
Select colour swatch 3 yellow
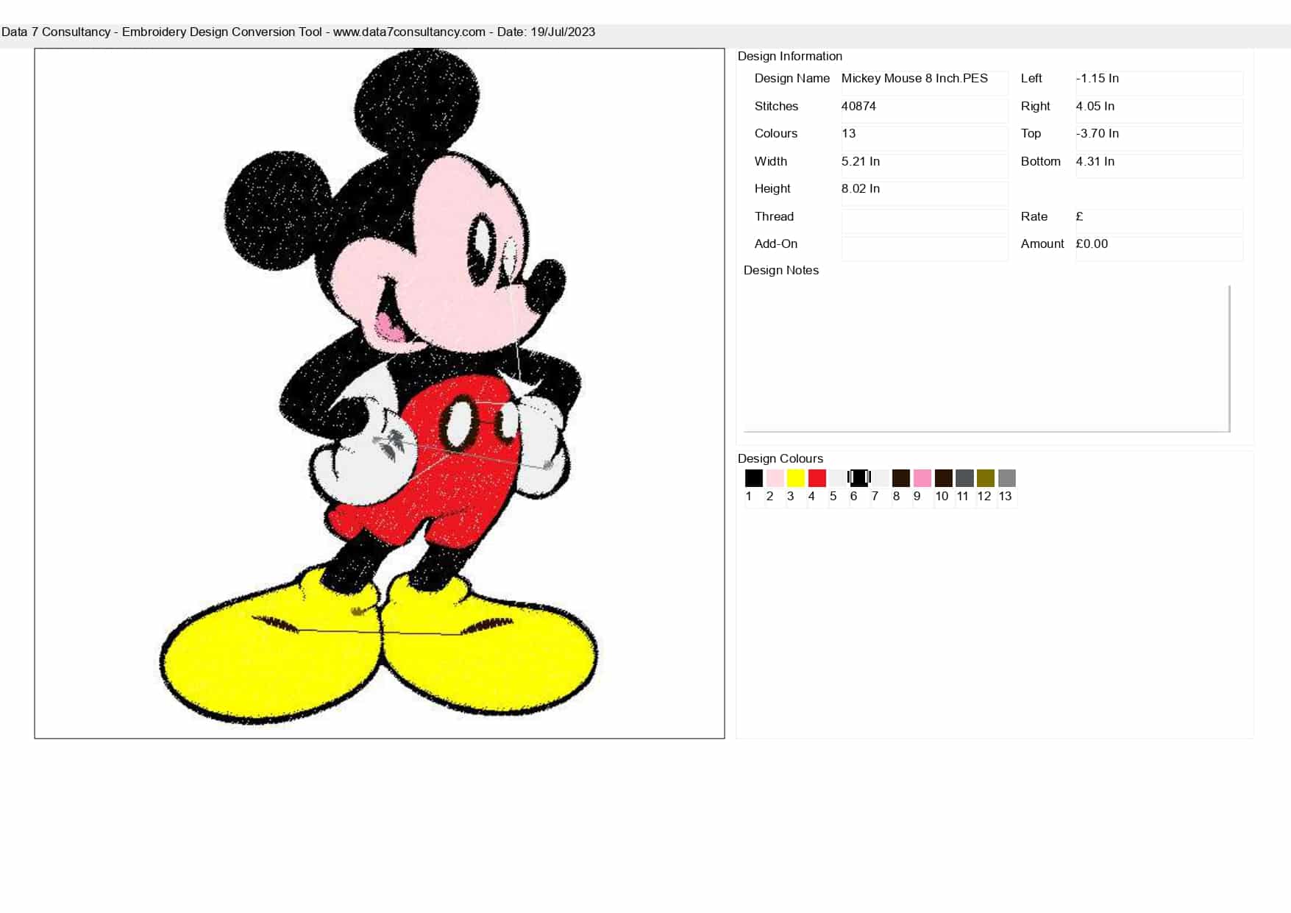[796, 478]
